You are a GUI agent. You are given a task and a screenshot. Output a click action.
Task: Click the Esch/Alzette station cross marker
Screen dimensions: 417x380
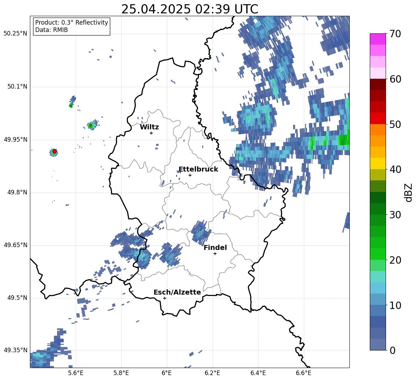[x=164, y=298]
